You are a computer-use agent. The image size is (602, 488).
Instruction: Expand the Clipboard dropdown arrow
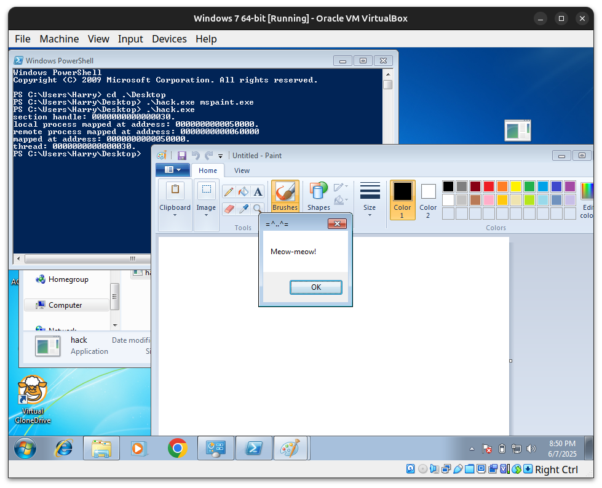pyautogui.click(x=175, y=215)
